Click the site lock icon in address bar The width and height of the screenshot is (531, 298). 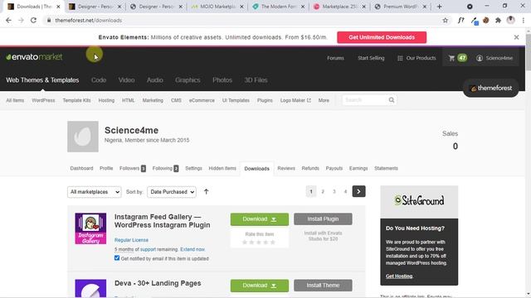click(x=49, y=20)
